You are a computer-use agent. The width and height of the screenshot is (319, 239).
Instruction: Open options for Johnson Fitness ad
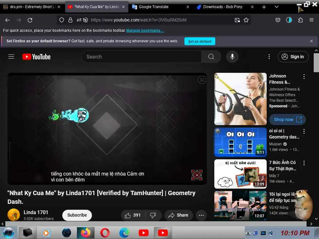(304, 77)
